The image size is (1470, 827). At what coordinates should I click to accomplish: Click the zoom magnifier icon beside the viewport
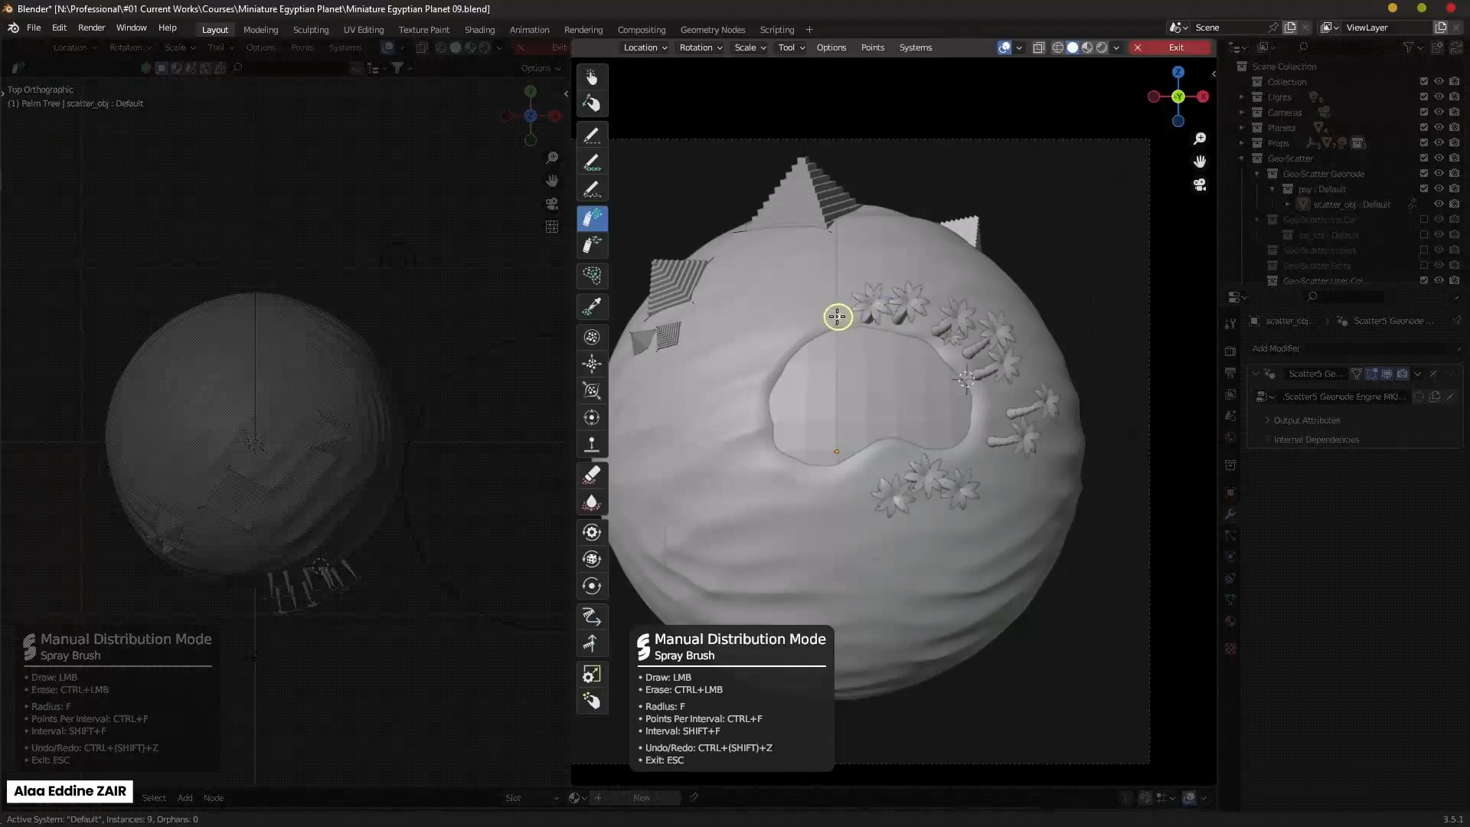[x=1200, y=139]
